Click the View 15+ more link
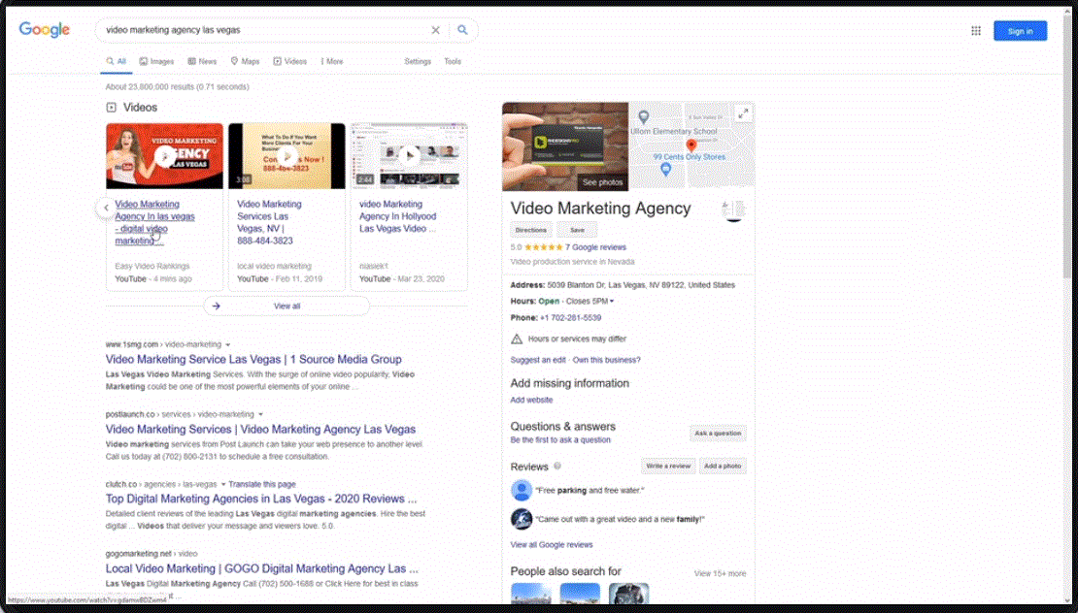Image resolution: width=1078 pixels, height=613 pixels. pyautogui.click(x=720, y=574)
